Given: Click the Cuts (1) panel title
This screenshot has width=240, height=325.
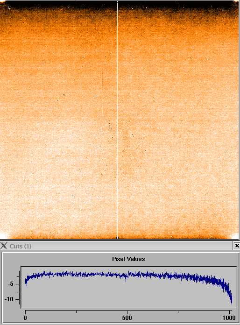Looking at the screenshot, I should pyautogui.click(x=20, y=246).
